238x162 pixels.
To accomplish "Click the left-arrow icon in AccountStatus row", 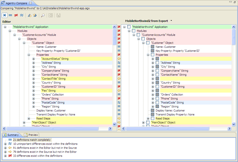I will point(119,59).
